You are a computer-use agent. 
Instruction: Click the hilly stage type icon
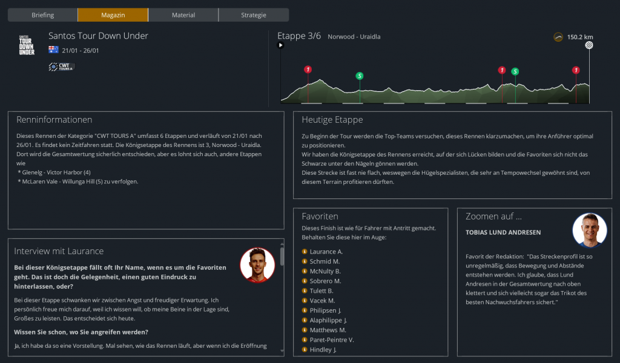(558, 37)
